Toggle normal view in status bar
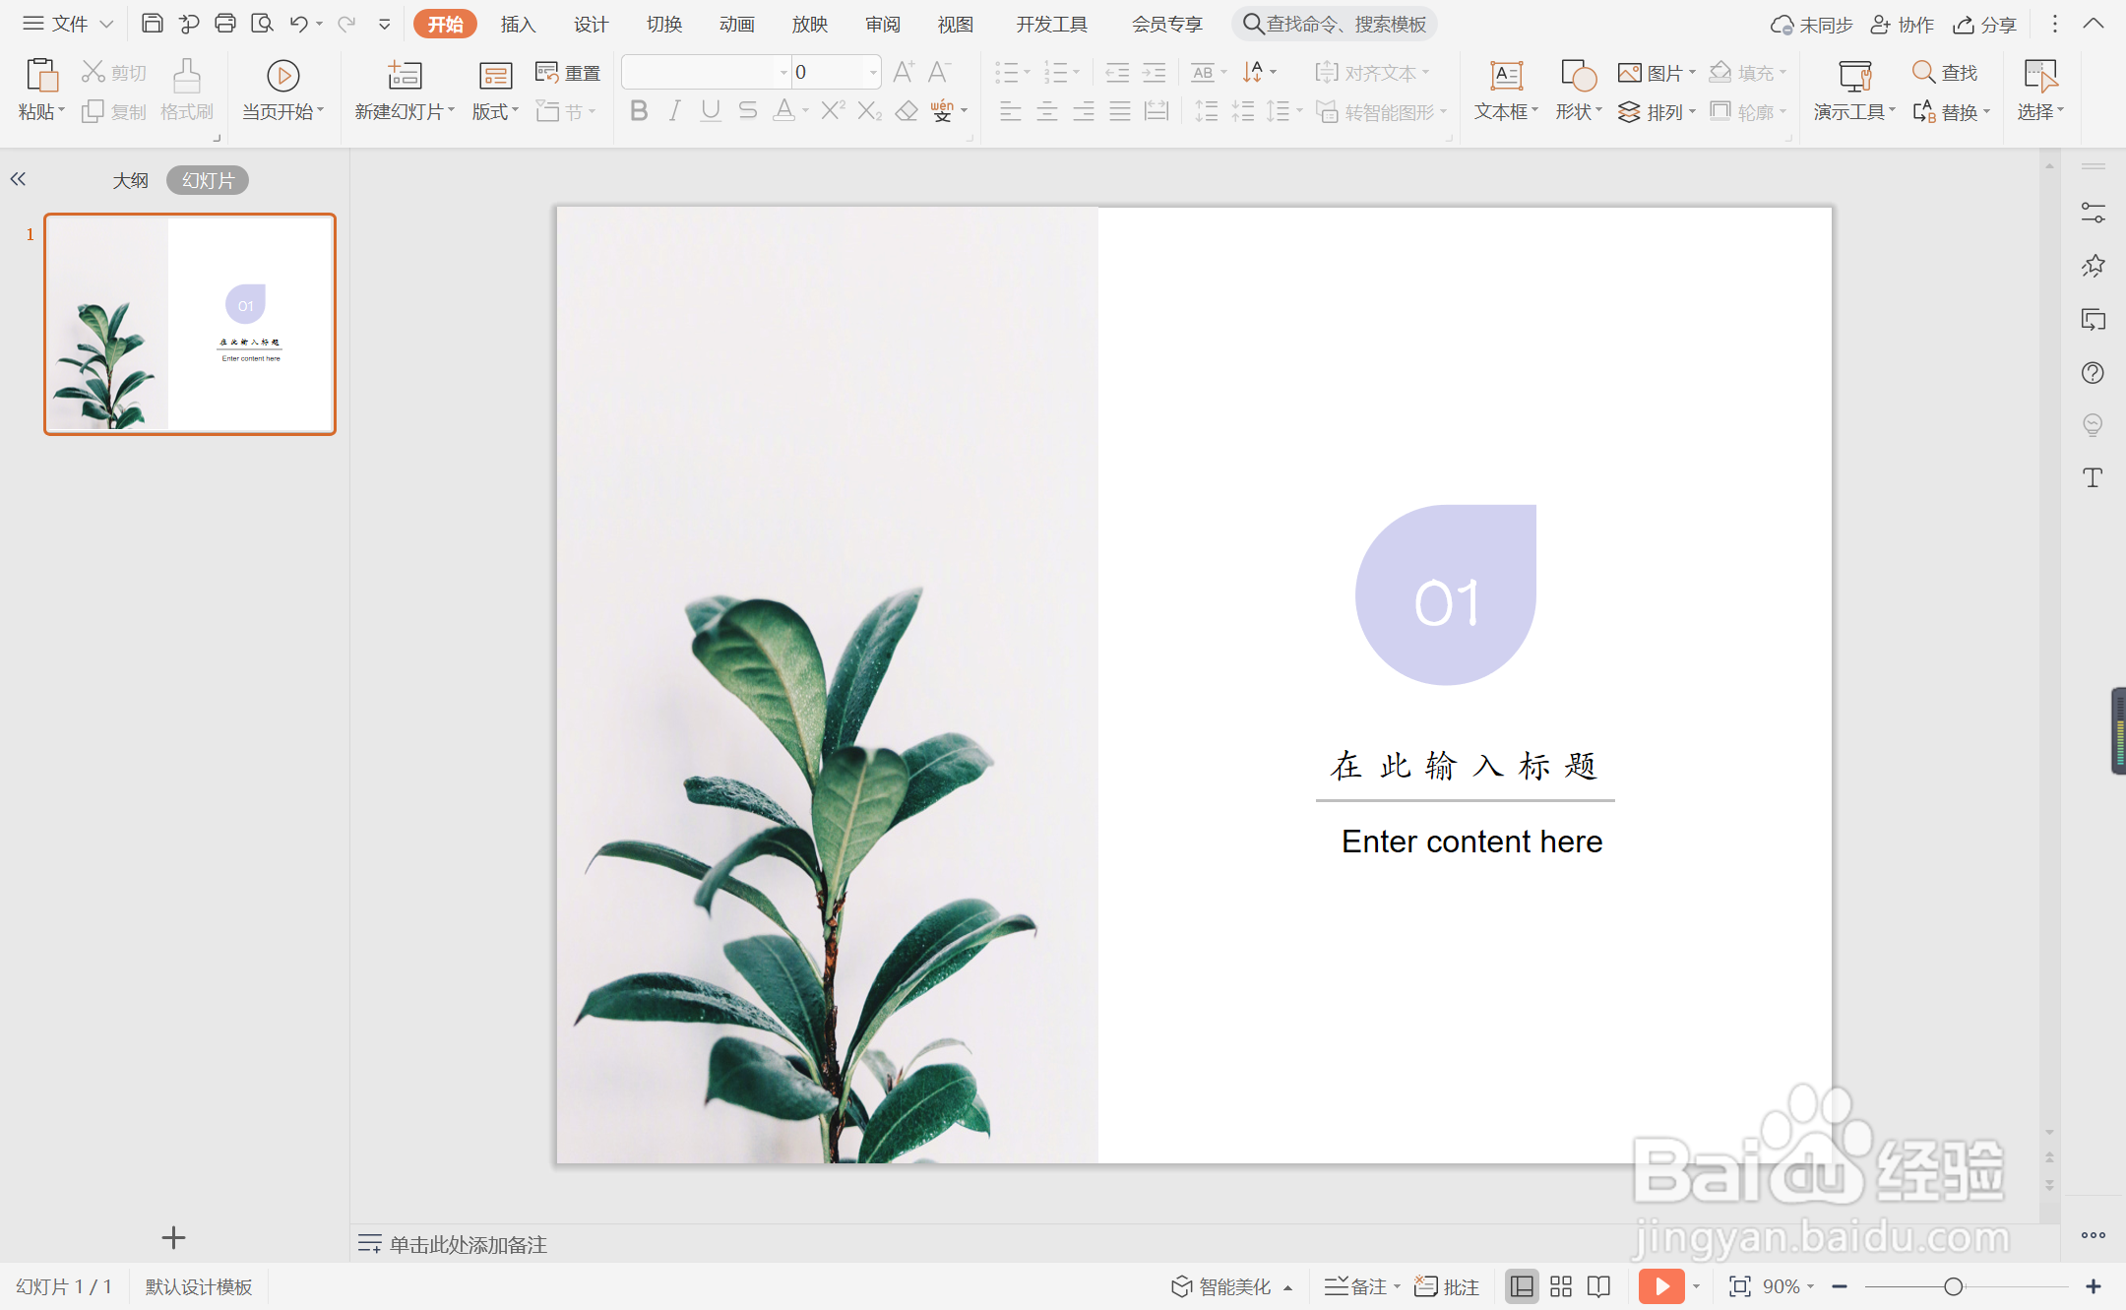The height and width of the screenshot is (1310, 2126). point(1522,1286)
